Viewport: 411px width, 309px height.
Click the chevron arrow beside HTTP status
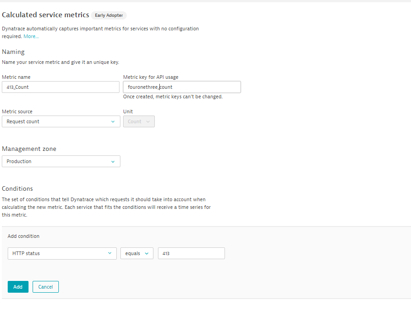[110, 253]
